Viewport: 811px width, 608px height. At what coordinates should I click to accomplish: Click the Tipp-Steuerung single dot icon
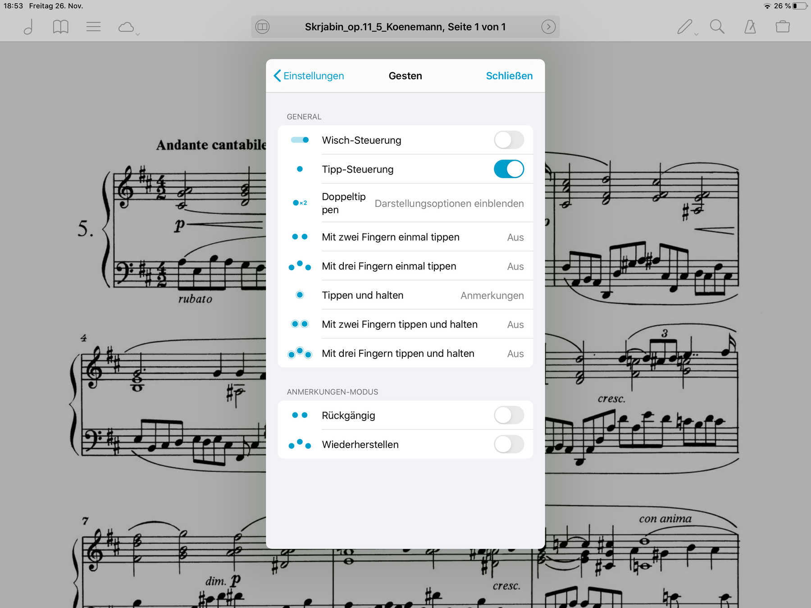(300, 169)
